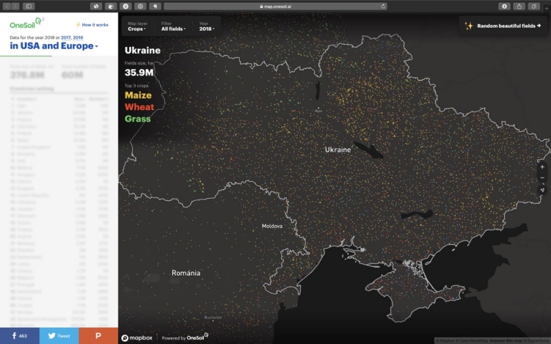
Task: Go back using the browser back arrow
Action: 7,6
